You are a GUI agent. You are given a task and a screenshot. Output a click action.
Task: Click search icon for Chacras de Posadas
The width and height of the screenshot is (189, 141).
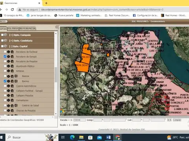point(12,110)
